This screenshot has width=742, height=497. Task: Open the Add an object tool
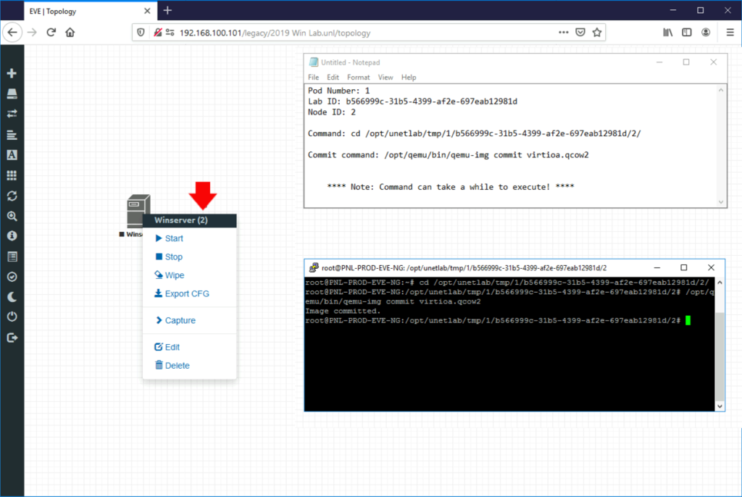point(12,72)
